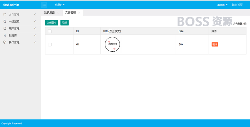Toggle the sidebar collapse hamburger icon
The image size is (250, 127).
pos(44,5)
